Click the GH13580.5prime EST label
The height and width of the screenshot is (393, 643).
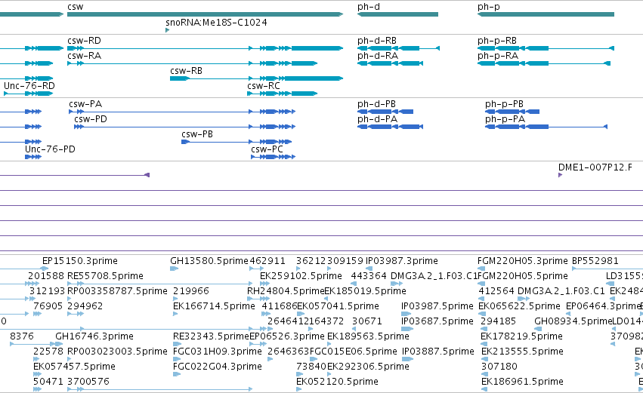click(209, 261)
